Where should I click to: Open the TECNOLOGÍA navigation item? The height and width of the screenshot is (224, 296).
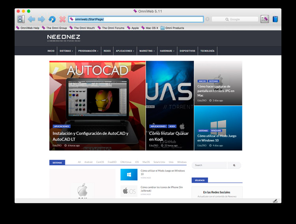(x=208, y=51)
